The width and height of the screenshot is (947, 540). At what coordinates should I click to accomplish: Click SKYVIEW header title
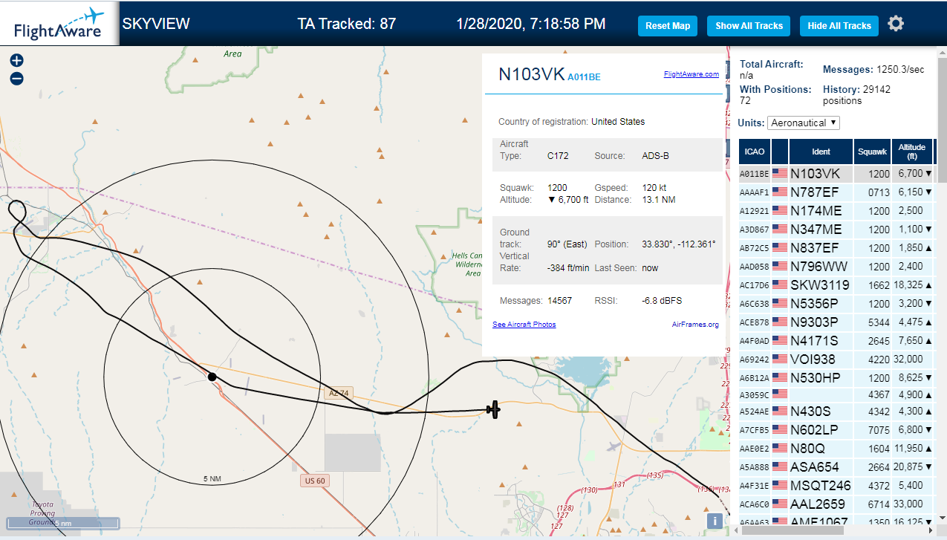[x=156, y=24]
